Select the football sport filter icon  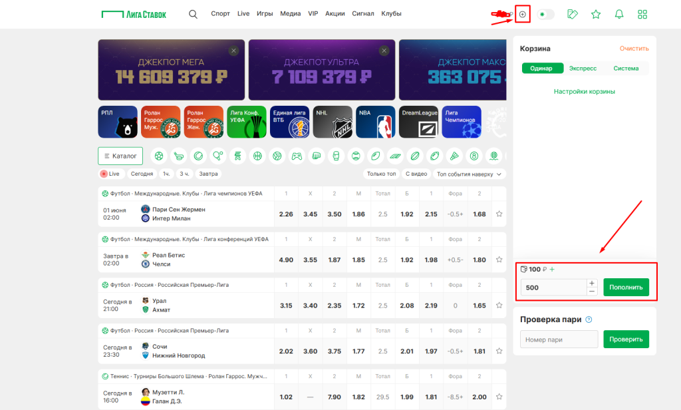tap(159, 156)
